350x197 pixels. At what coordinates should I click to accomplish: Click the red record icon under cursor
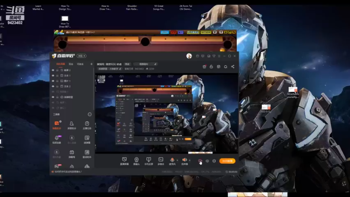click(200, 161)
